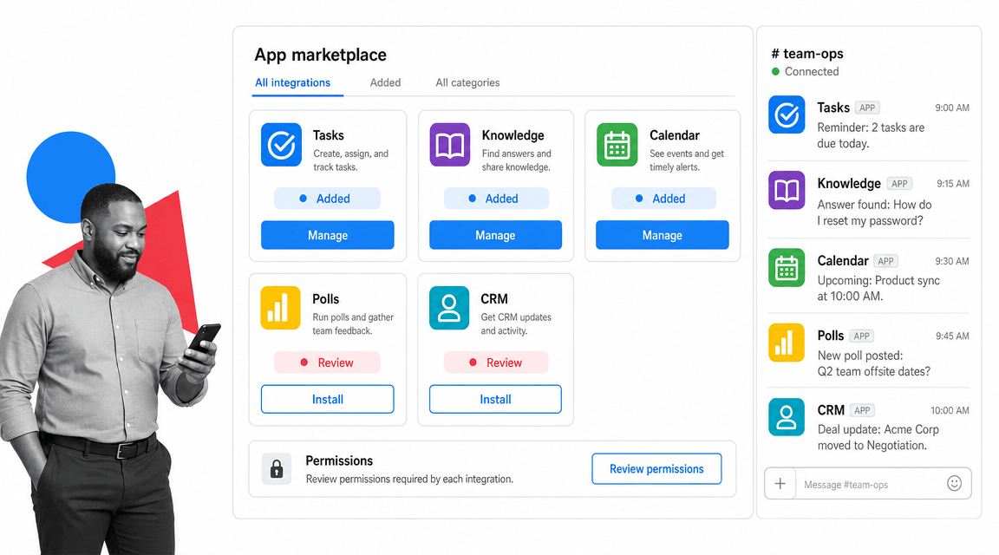This screenshot has width=999, height=555.
Task: Click the Review status badge on Polls
Action: click(x=328, y=362)
